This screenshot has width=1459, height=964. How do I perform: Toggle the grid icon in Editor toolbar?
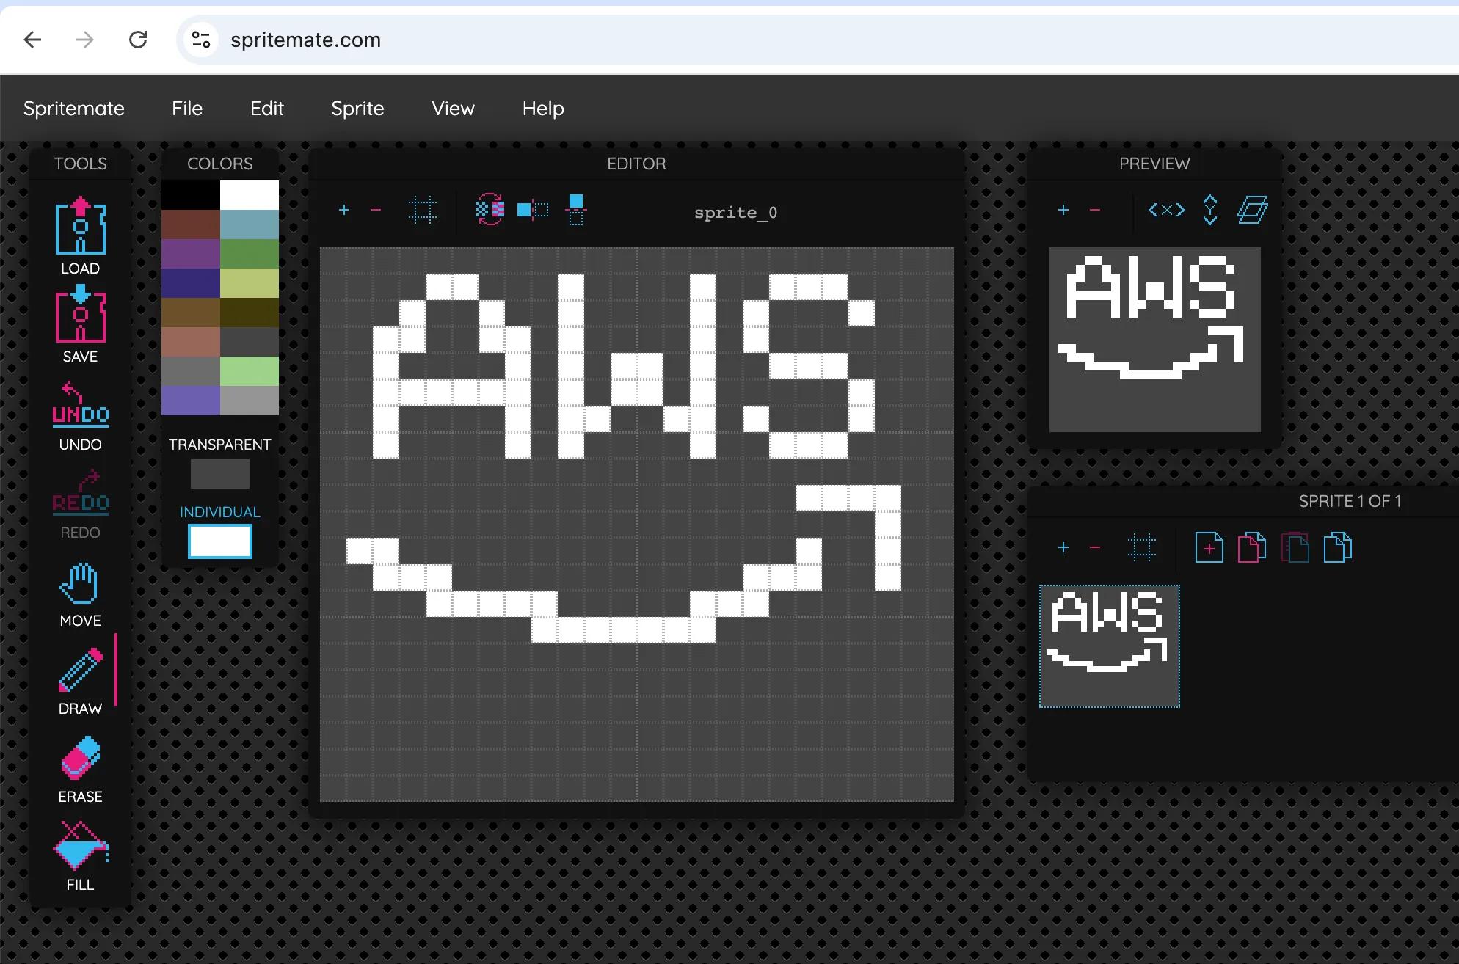(423, 211)
